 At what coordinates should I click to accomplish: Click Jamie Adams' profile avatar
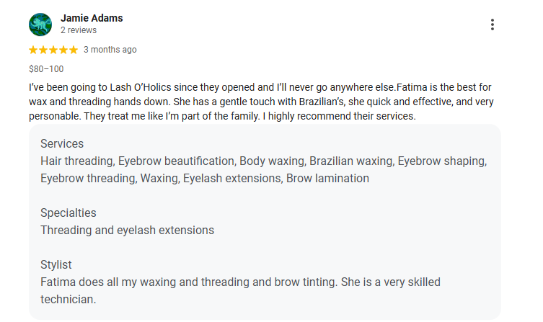pyautogui.click(x=40, y=24)
